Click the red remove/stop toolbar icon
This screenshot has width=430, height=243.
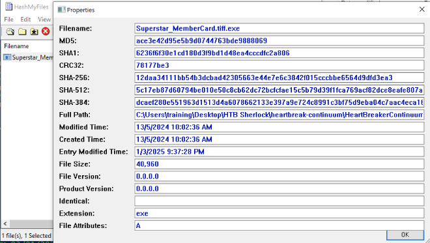click(x=46, y=31)
